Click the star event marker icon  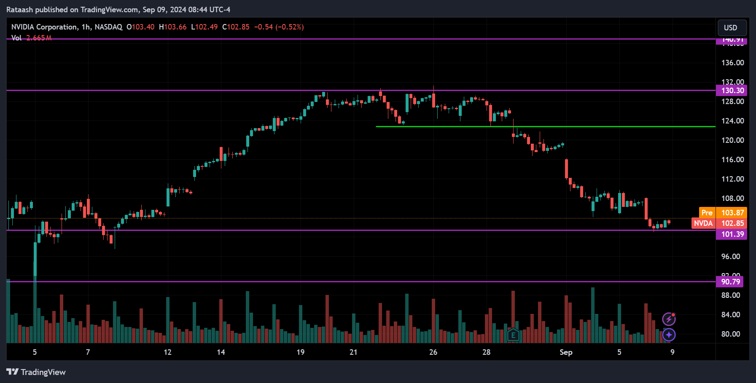(669, 335)
